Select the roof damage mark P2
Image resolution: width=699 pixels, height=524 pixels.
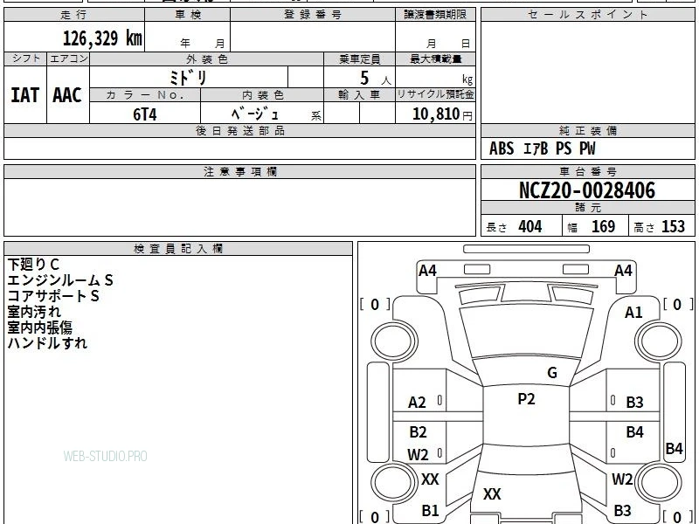(x=526, y=399)
